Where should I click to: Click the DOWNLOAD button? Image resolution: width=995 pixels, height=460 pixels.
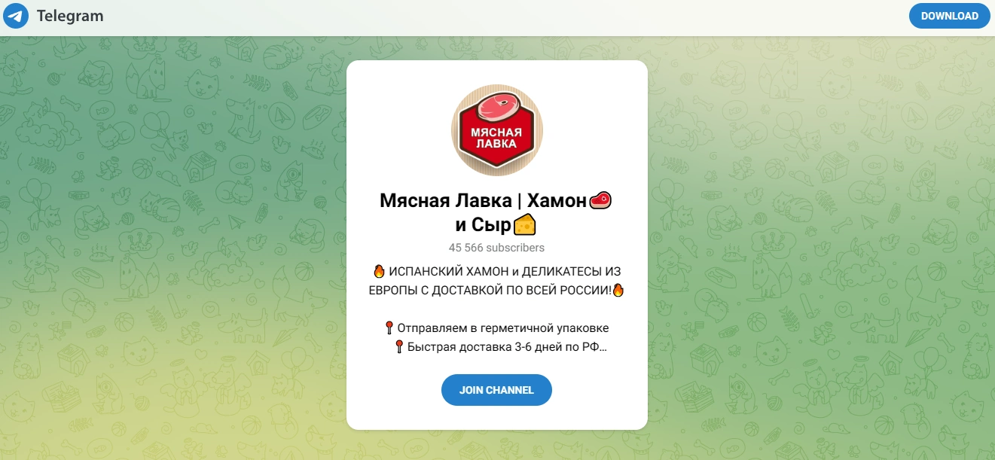pos(949,16)
